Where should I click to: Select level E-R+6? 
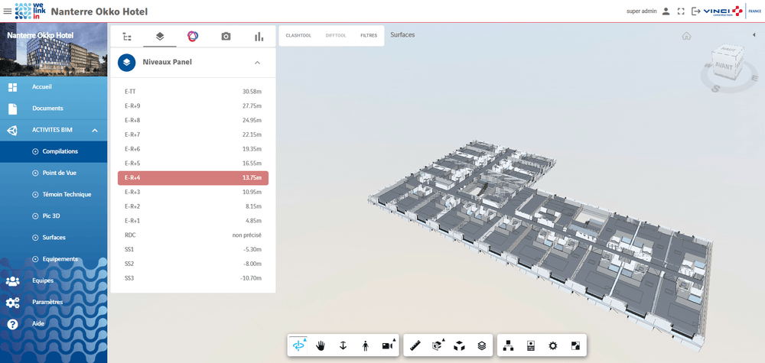click(x=194, y=149)
